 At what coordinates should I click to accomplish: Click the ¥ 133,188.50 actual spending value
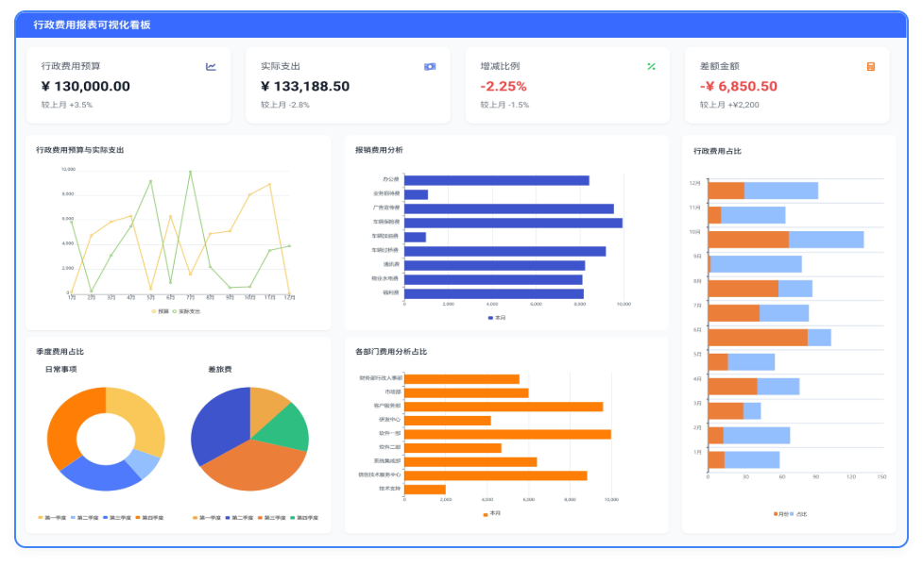click(305, 87)
